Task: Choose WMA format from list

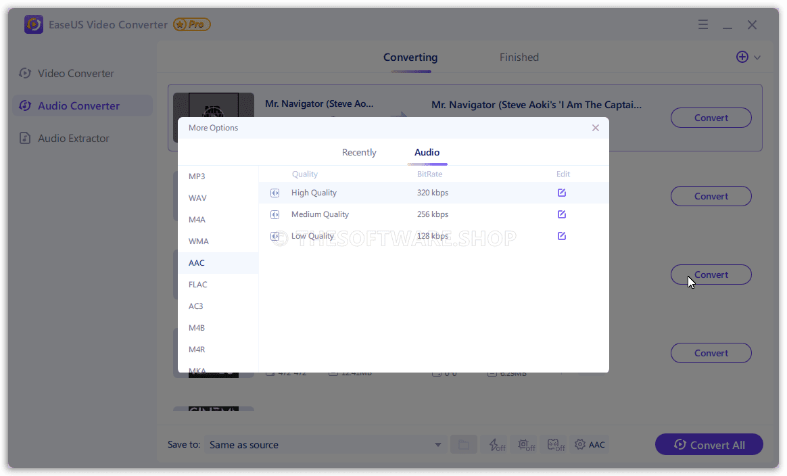Action: [x=218, y=241]
